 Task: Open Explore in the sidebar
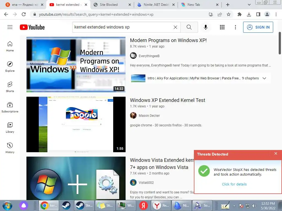(10, 67)
